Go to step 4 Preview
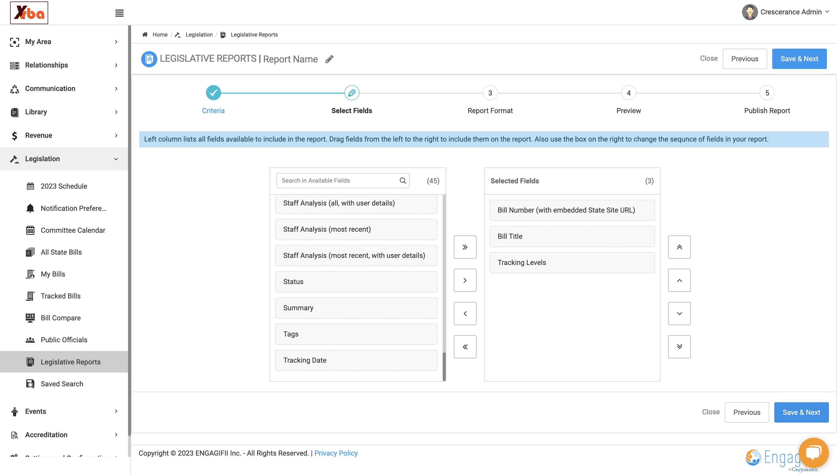The height and width of the screenshot is (476, 837). click(x=629, y=93)
